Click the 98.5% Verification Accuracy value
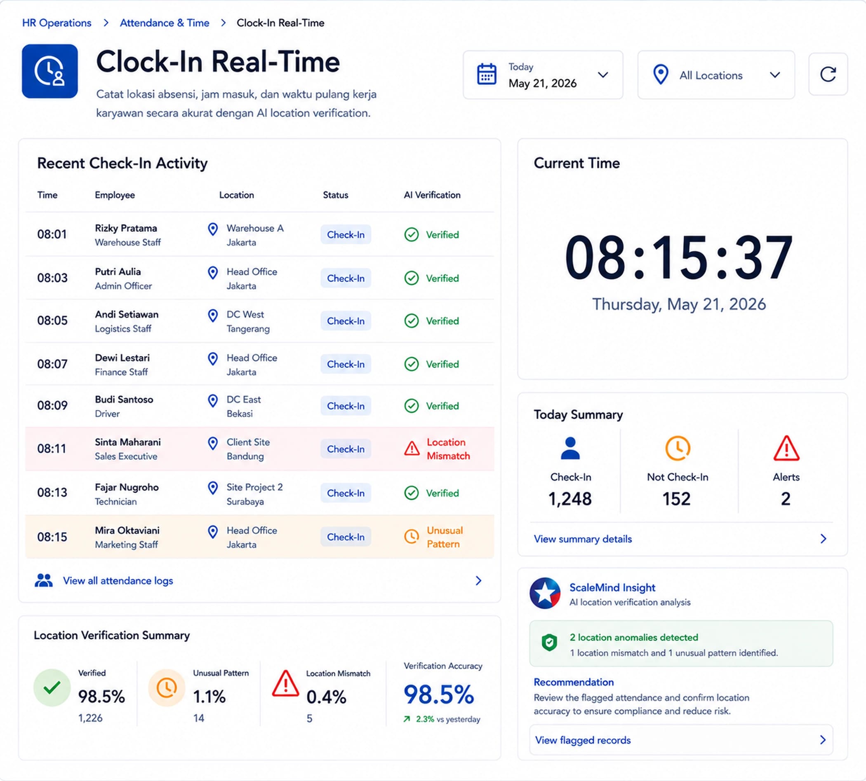This screenshot has height=781, width=866. tap(439, 694)
